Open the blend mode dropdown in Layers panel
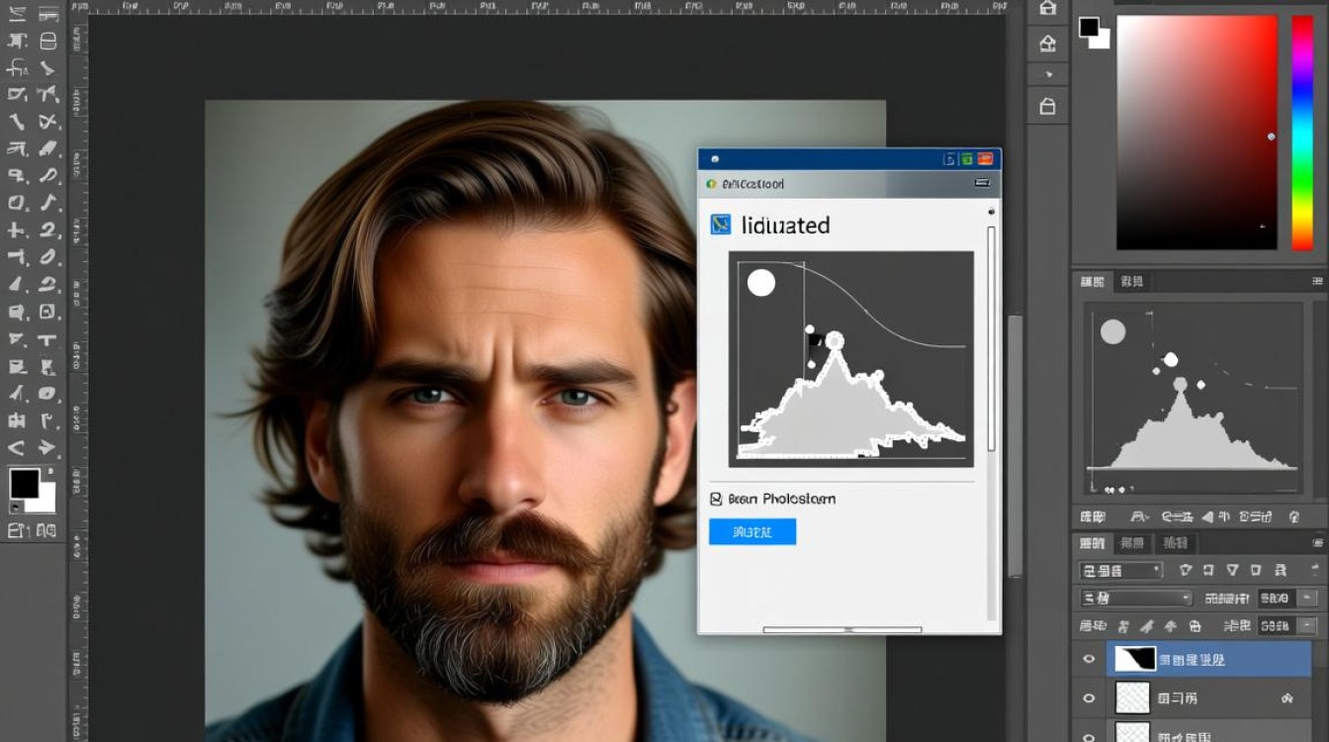The height and width of the screenshot is (742, 1329). click(1136, 599)
